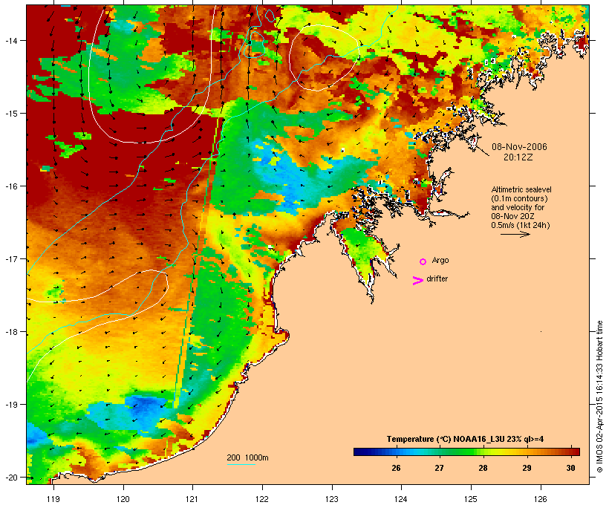This screenshot has width=609, height=505.
Task: Click the '28' color bar label
Action: [x=483, y=468]
